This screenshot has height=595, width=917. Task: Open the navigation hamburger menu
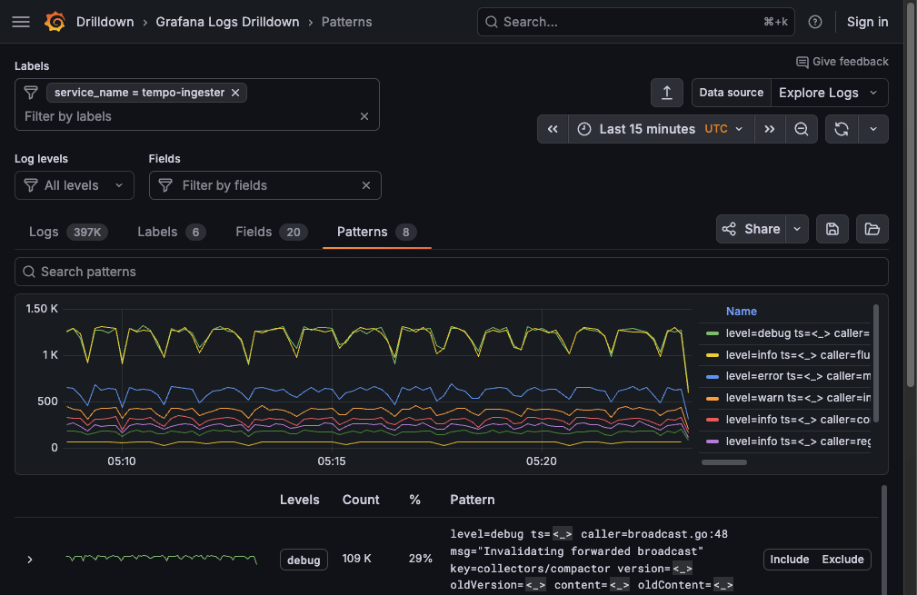(x=20, y=22)
